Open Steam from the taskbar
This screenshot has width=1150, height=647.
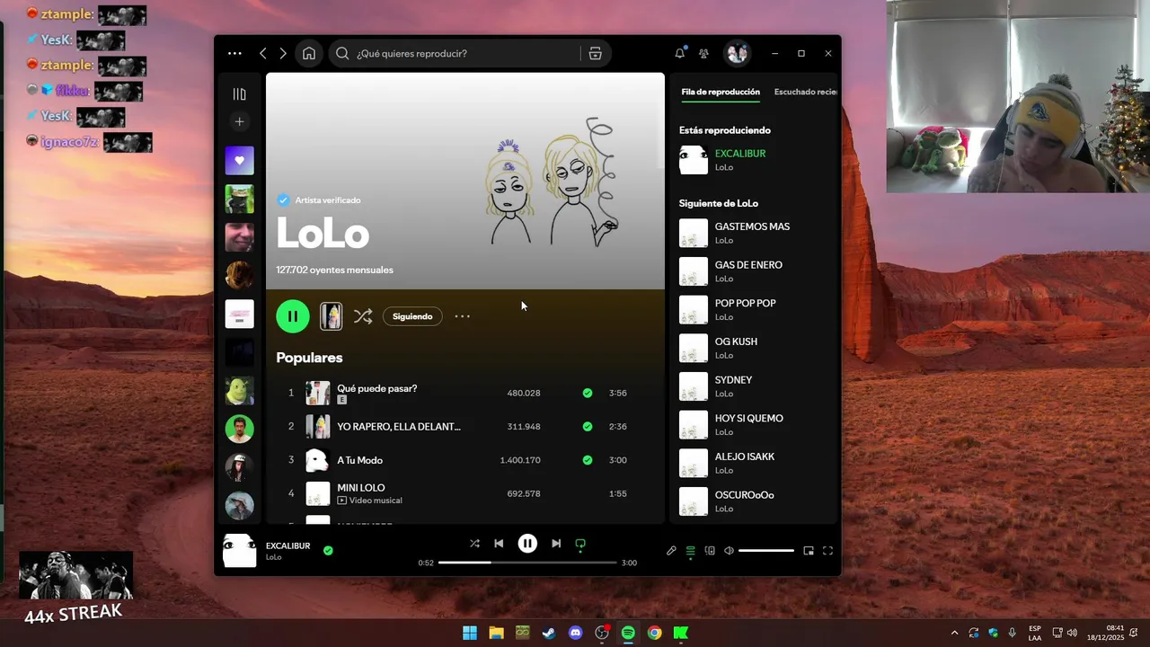tap(548, 633)
